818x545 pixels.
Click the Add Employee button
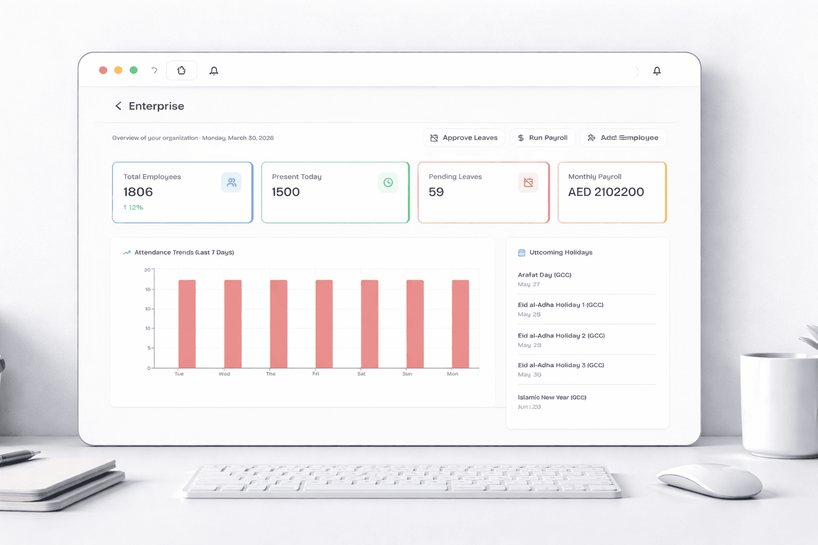(x=623, y=137)
